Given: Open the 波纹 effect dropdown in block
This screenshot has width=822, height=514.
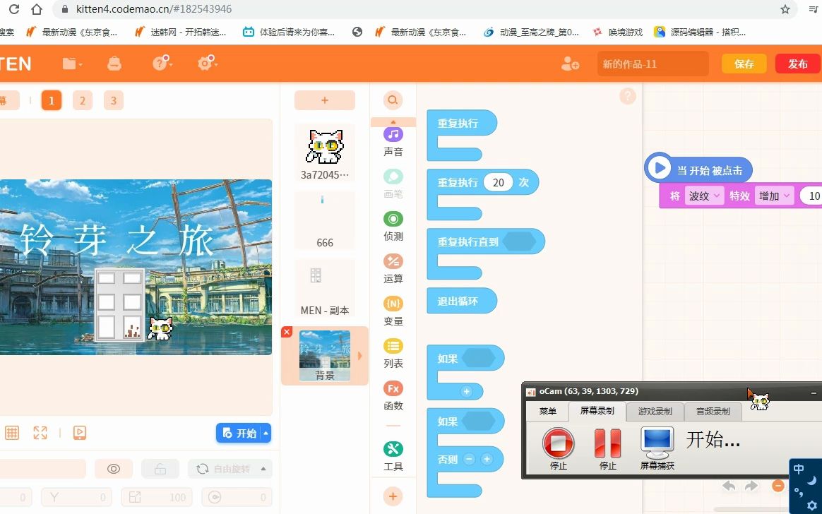Looking at the screenshot, I should (703, 196).
